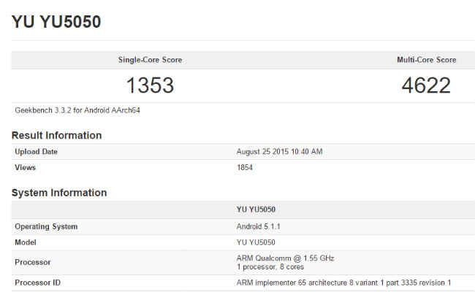This screenshot has height=292, width=475.
Task: Click the Result Information heading
Action: pyautogui.click(x=57, y=135)
